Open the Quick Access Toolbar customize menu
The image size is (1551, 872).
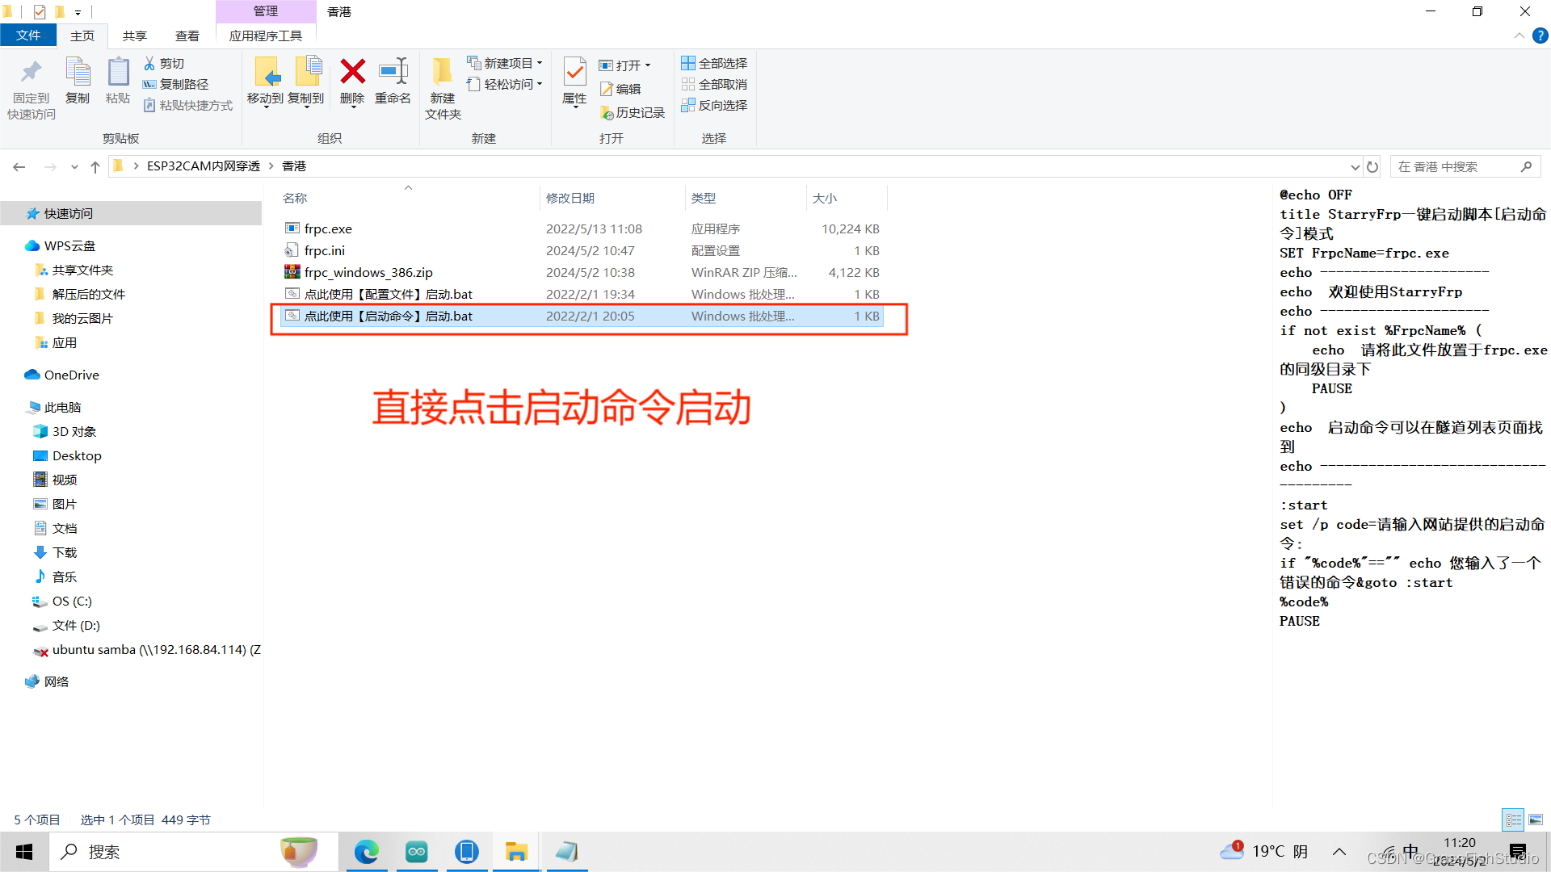[76, 11]
